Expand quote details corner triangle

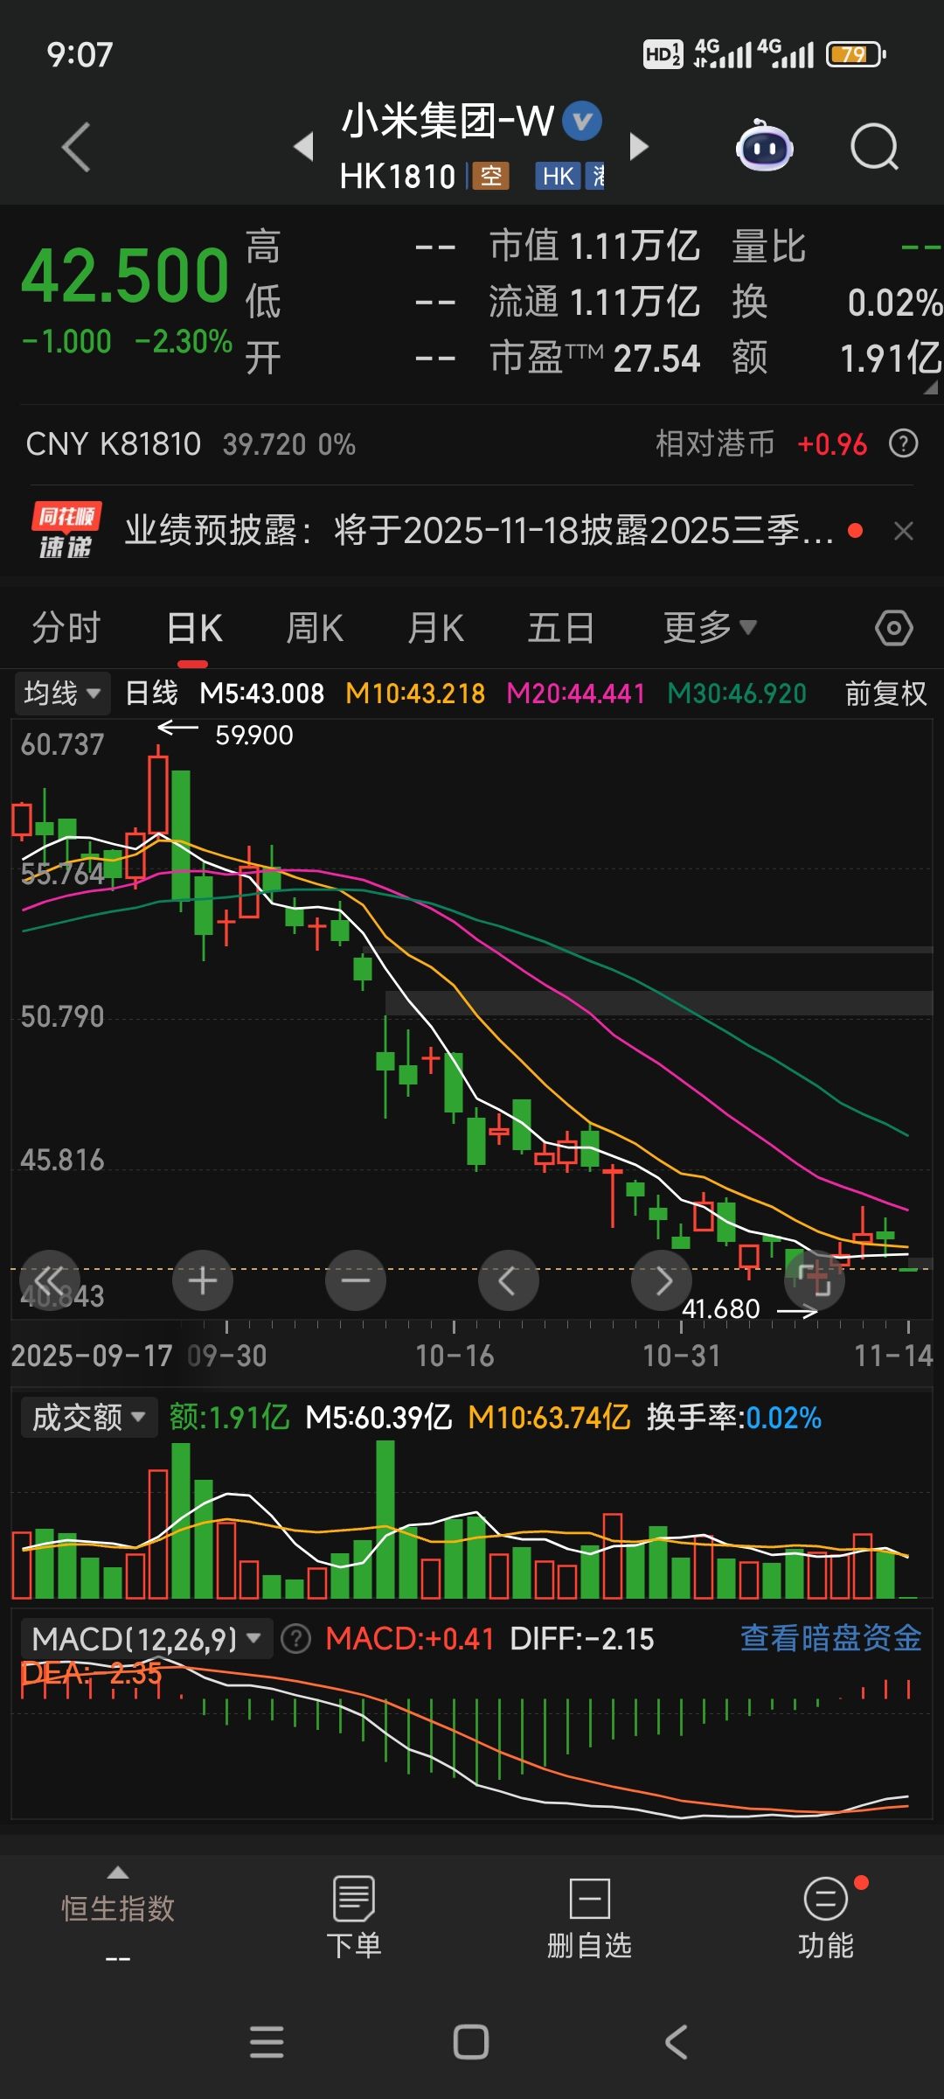(x=930, y=387)
